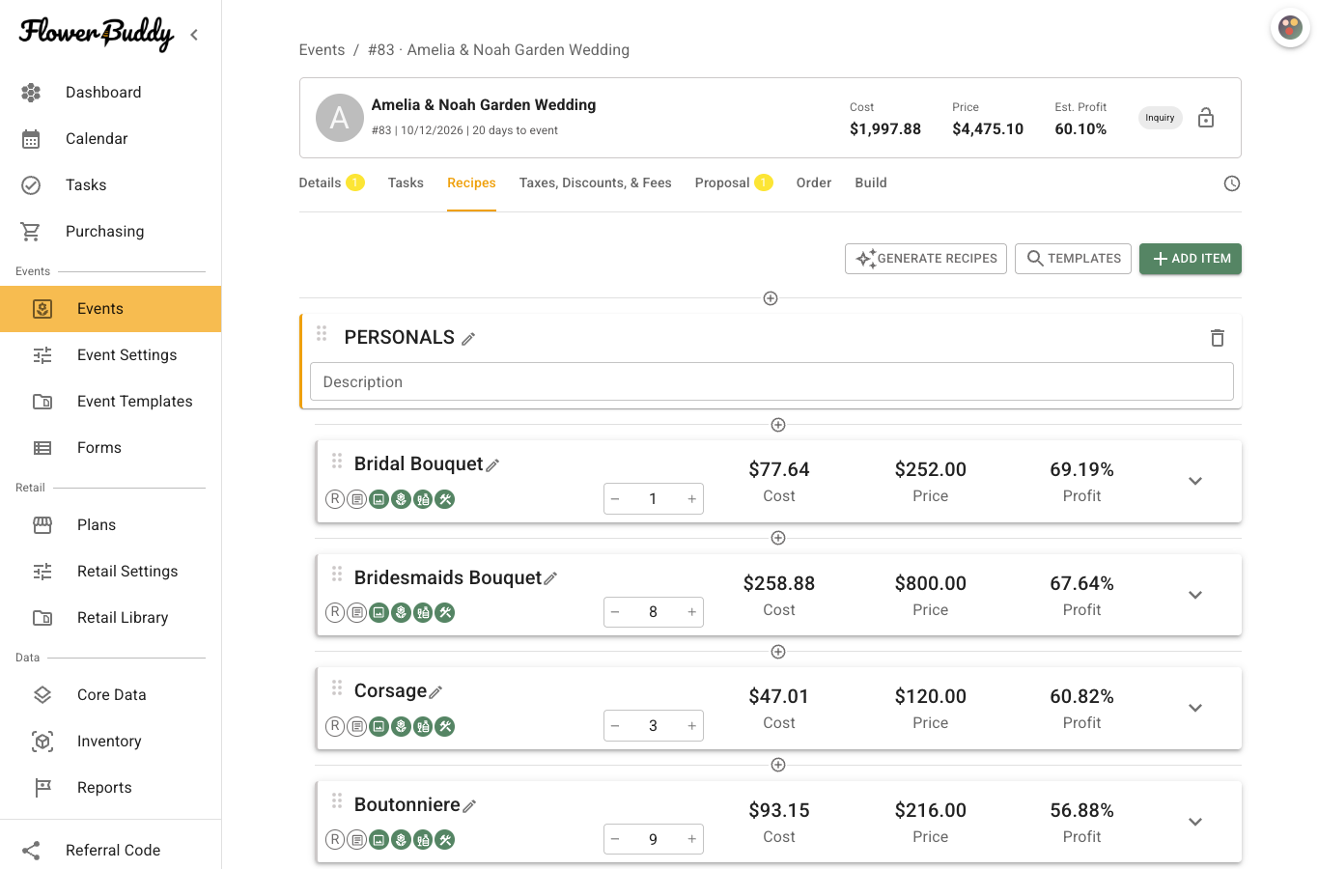The image size is (1318, 869).
Task: Open the user avatar menu
Action: (x=1290, y=27)
